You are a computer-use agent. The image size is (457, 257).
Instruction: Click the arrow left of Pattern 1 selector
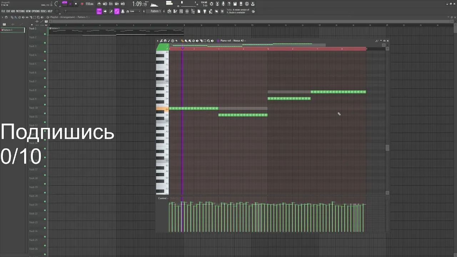[144, 11]
